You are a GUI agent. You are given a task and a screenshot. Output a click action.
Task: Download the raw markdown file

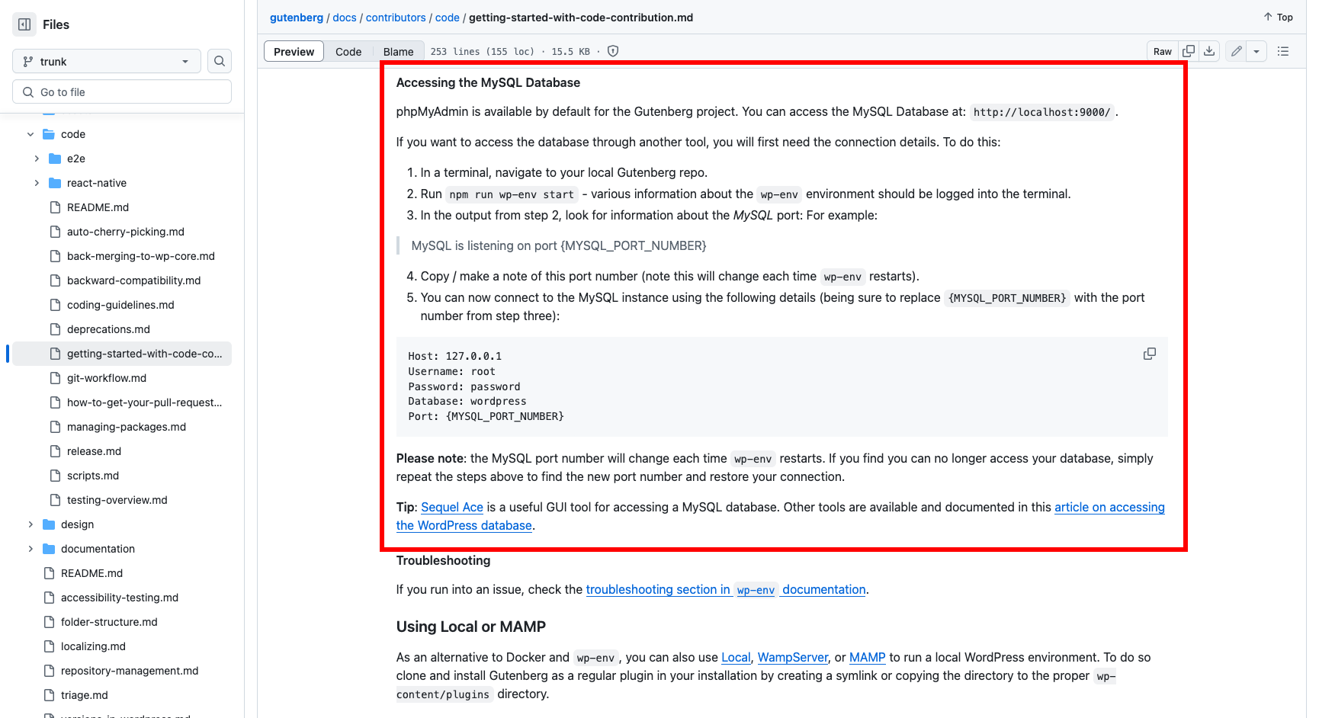(1209, 51)
